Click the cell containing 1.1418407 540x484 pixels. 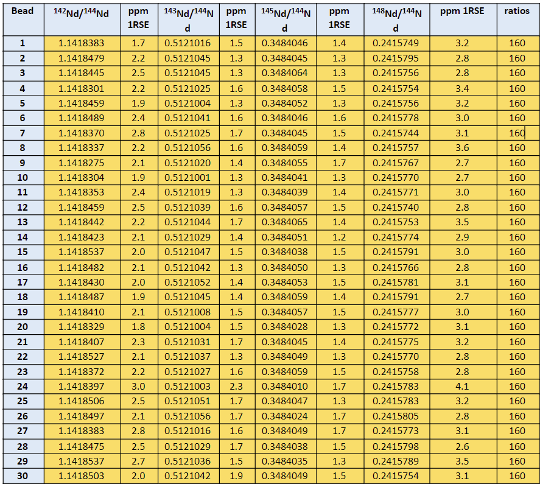coord(82,342)
